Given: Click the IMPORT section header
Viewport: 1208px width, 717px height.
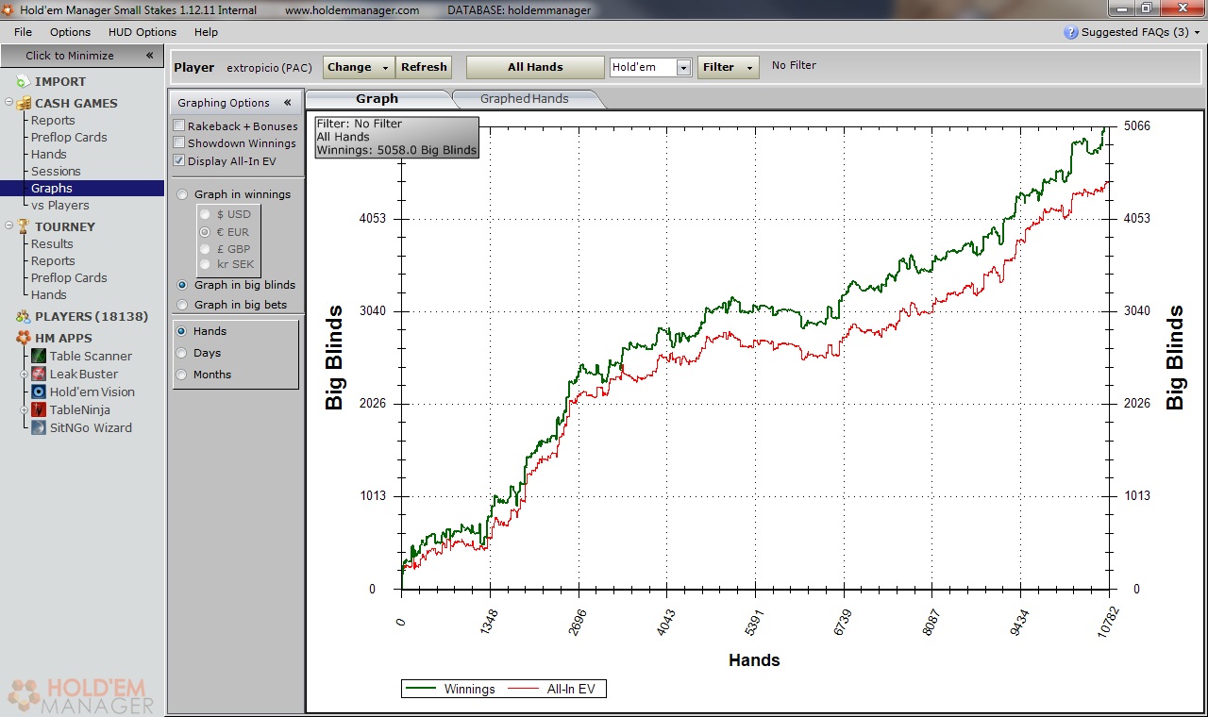Looking at the screenshot, I should pos(60,82).
